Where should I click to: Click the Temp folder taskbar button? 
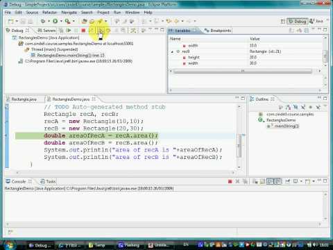click(100, 245)
